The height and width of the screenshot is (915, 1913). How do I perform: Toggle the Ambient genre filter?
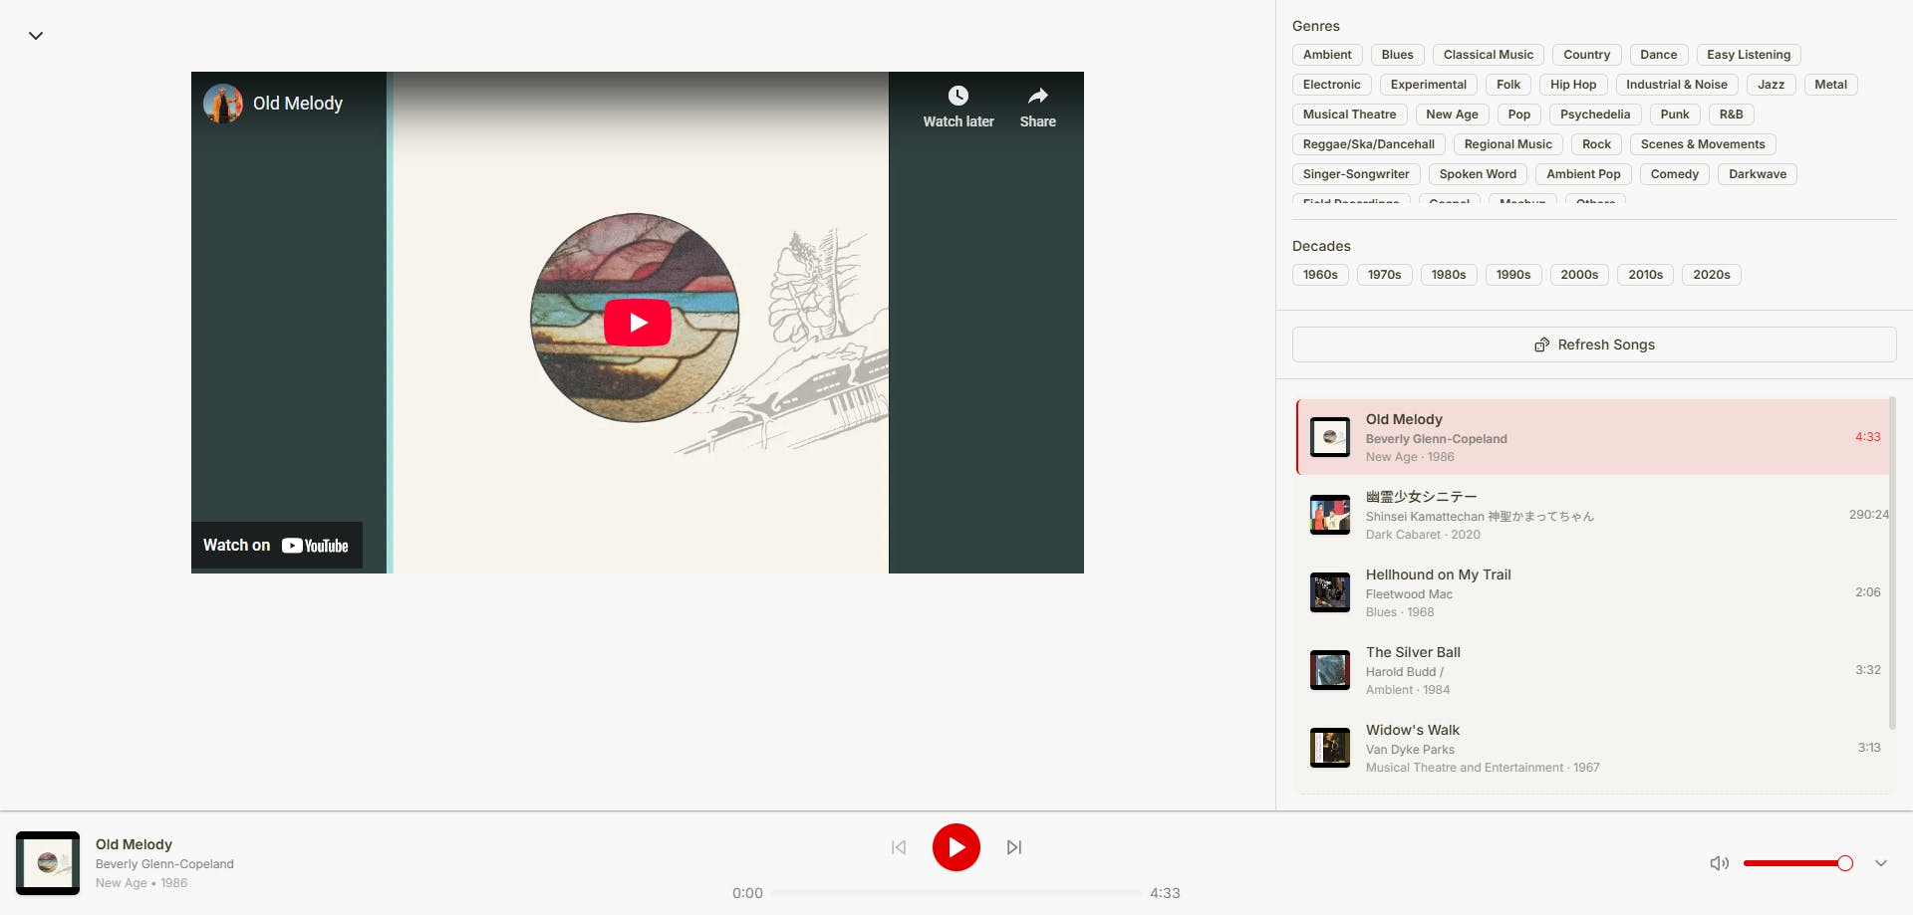pos(1327,55)
